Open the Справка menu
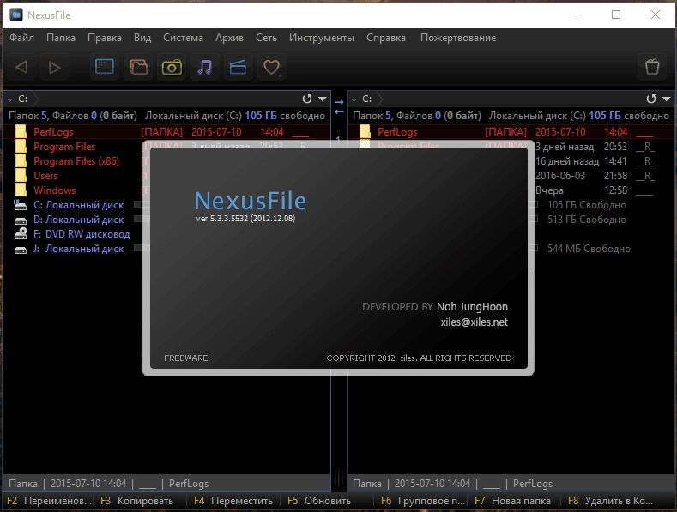The height and width of the screenshot is (512, 677). tap(386, 38)
